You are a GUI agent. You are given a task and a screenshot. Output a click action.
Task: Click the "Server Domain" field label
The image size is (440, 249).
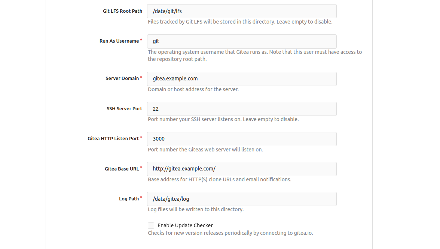coord(122,79)
